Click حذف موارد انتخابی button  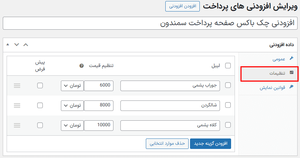167,144
